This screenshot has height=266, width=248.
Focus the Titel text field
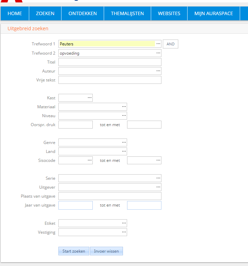click(x=110, y=62)
